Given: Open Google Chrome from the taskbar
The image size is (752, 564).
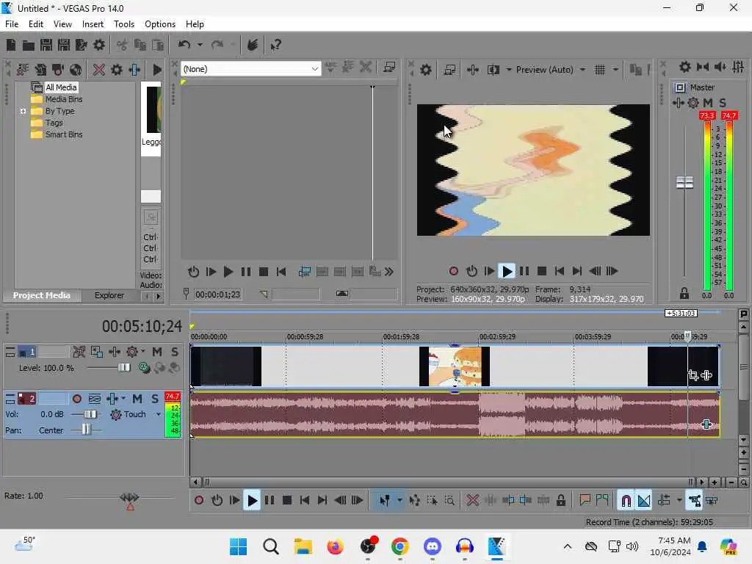Looking at the screenshot, I should pos(400,546).
